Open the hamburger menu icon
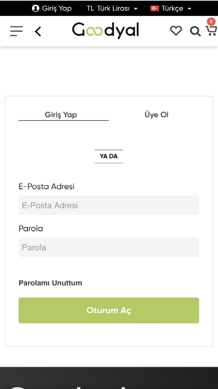218x389 pixels. pos(17,31)
